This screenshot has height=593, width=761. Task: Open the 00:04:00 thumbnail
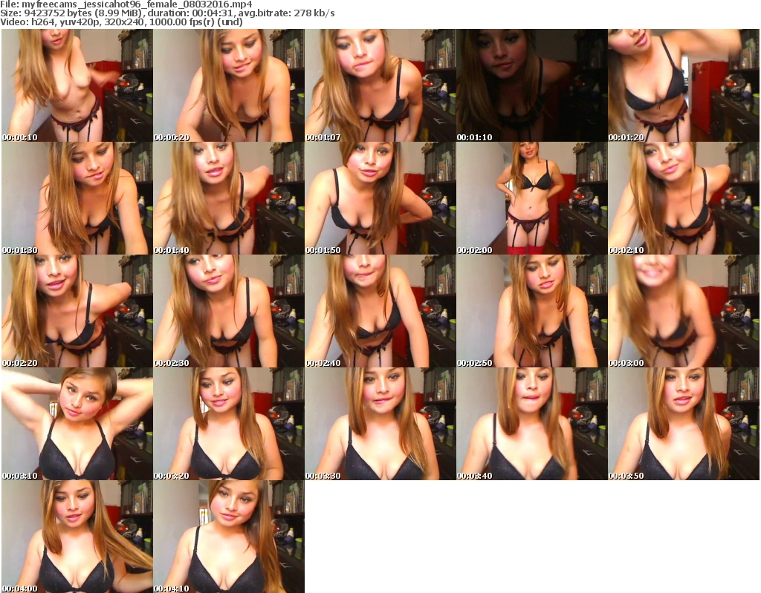tap(77, 537)
